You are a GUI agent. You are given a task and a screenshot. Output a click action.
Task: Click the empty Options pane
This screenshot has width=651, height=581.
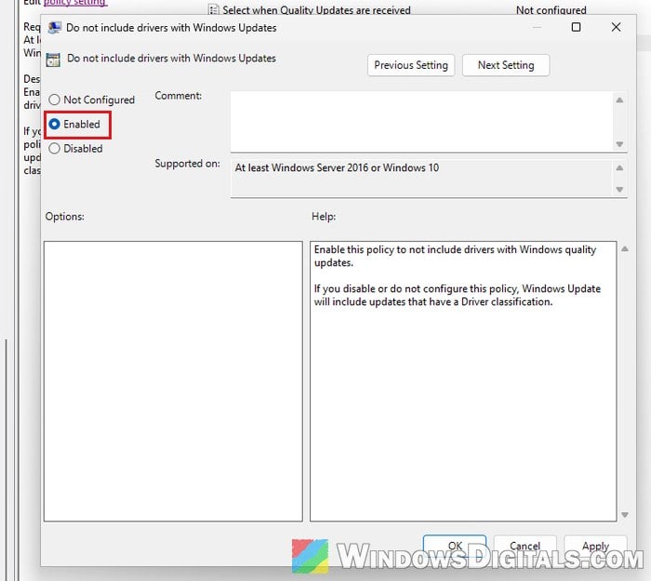tap(173, 381)
